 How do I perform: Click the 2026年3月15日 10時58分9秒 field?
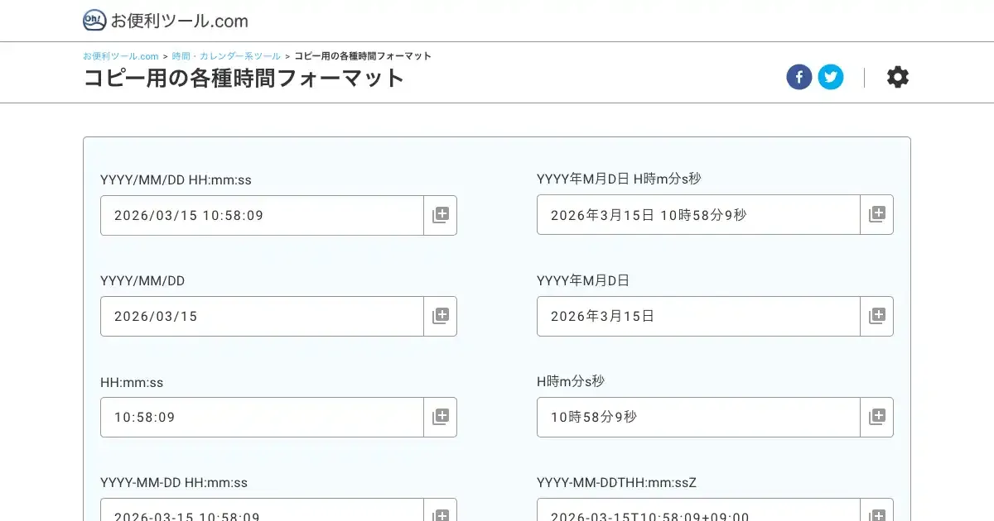pyautogui.click(x=698, y=214)
